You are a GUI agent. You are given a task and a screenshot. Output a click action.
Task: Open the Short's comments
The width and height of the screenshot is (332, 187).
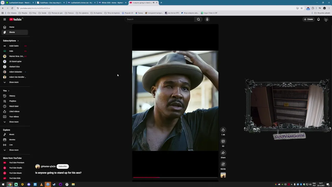click(223, 141)
